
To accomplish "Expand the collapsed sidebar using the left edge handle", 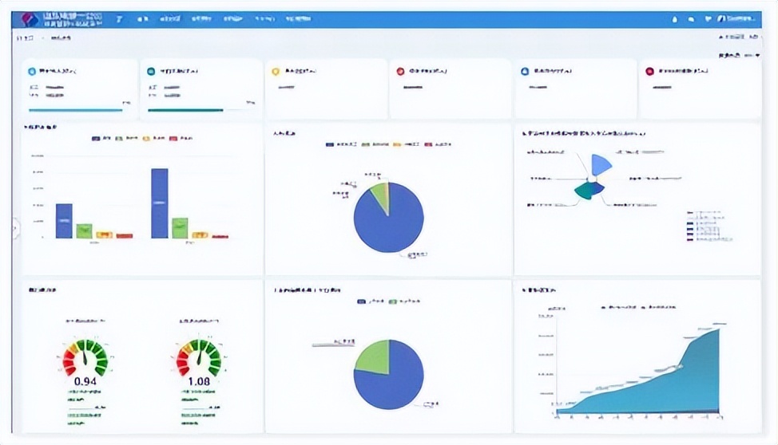I will point(15,229).
